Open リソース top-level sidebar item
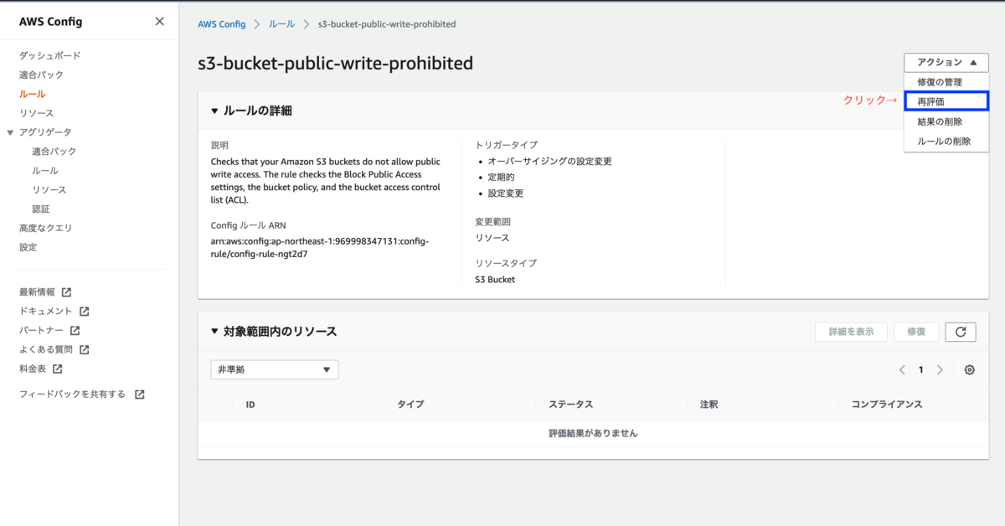This screenshot has height=526, width=1005. [x=37, y=113]
